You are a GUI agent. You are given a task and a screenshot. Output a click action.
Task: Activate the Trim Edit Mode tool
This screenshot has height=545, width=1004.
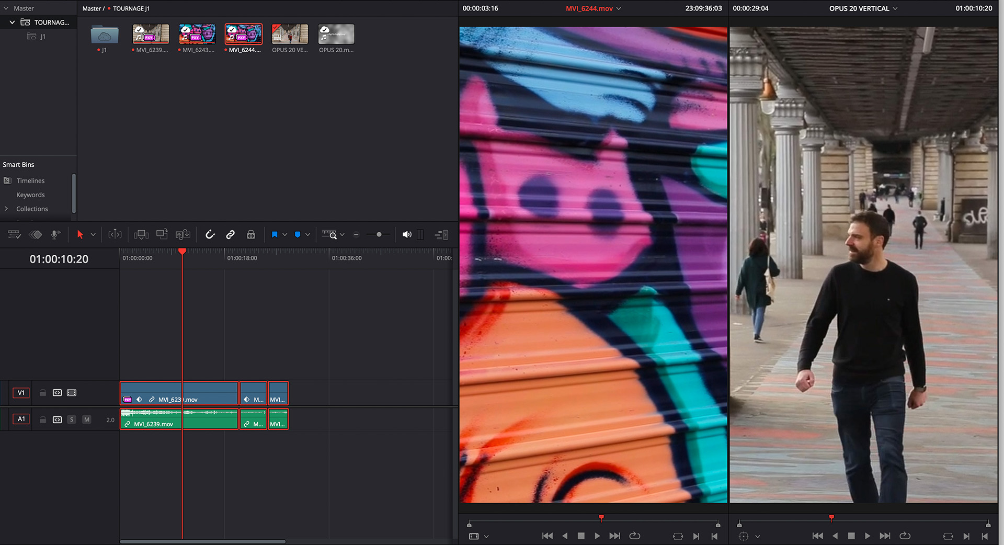(115, 235)
